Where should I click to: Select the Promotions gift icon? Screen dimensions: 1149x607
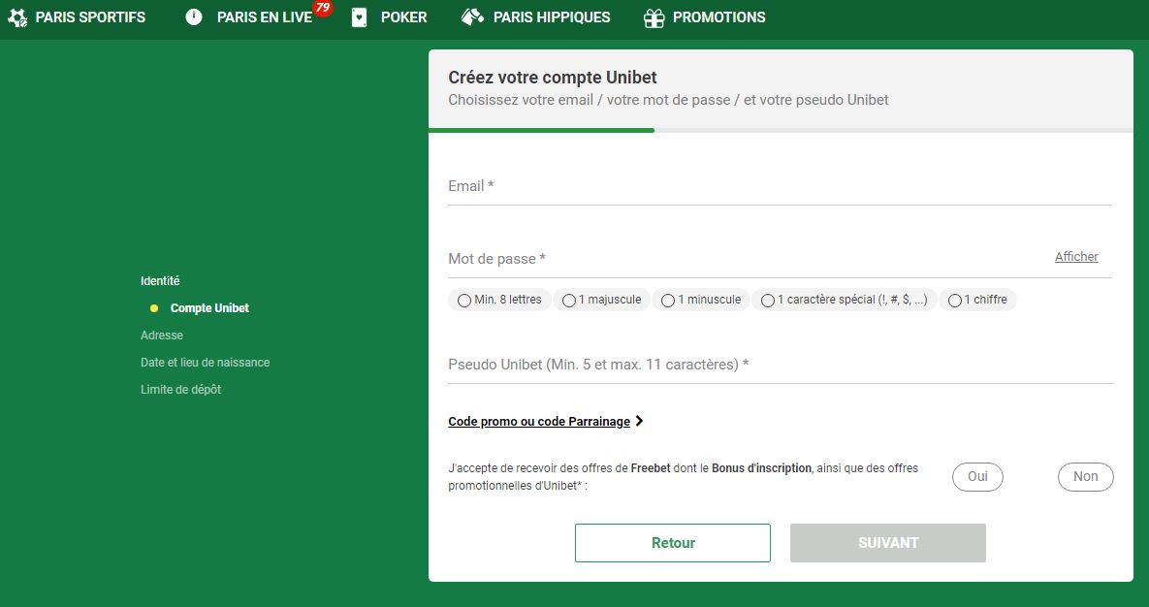click(653, 16)
